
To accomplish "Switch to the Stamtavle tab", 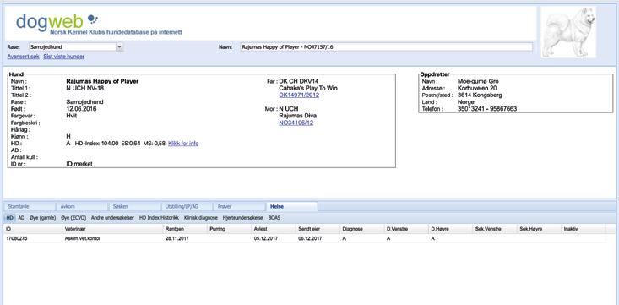I will click(x=30, y=207).
